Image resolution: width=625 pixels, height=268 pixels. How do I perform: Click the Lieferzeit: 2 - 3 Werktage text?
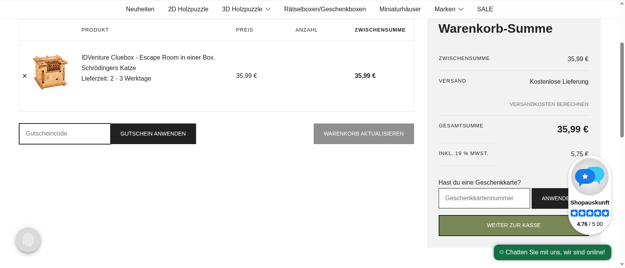(x=116, y=78)
